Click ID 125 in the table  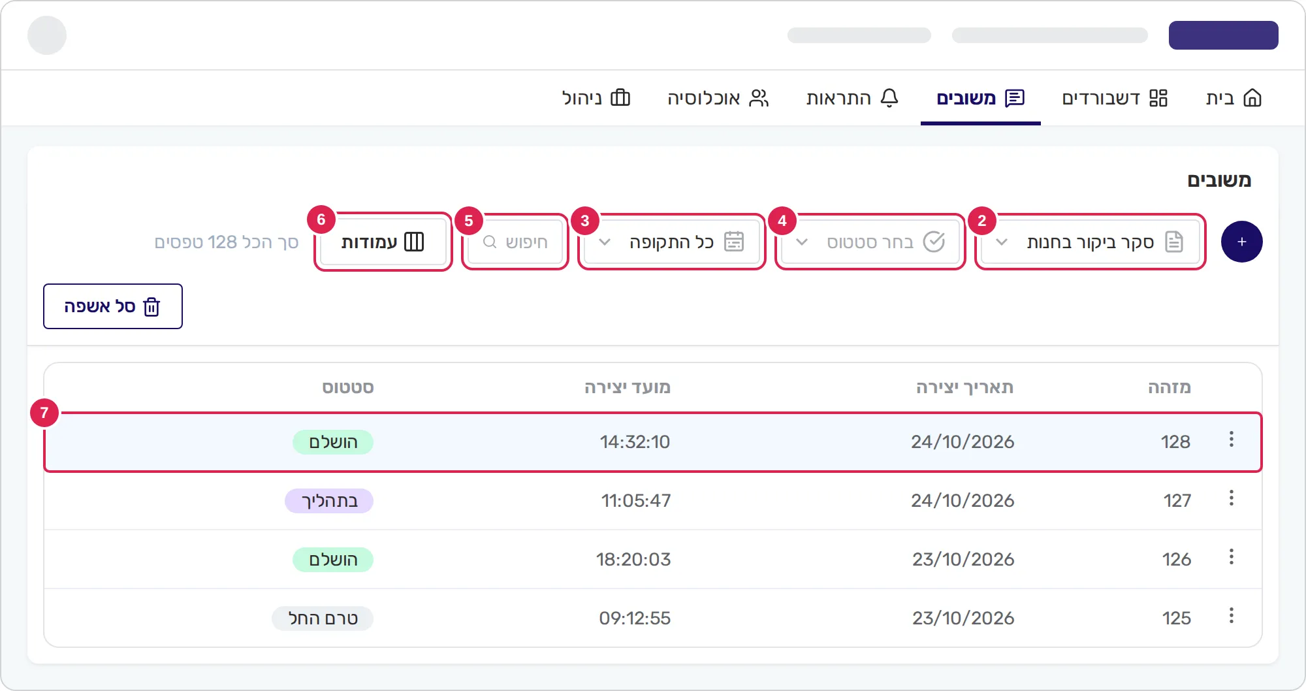[1177, 619]
